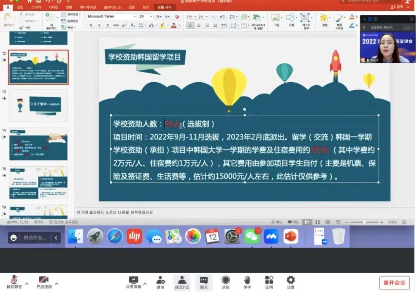Switch to the 디자인 ribbon tab

click(x=53, y=7)
